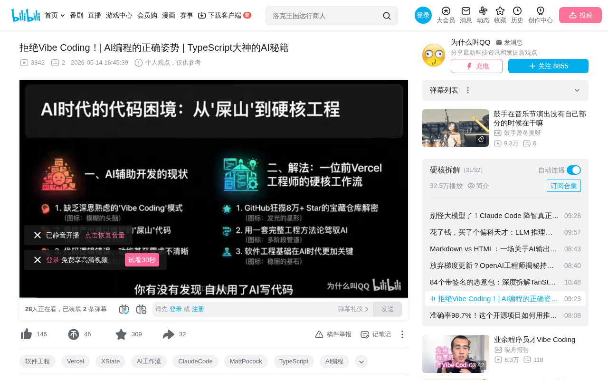Close the 登录免费享高清视频 prompt

(x=38, y=260)
